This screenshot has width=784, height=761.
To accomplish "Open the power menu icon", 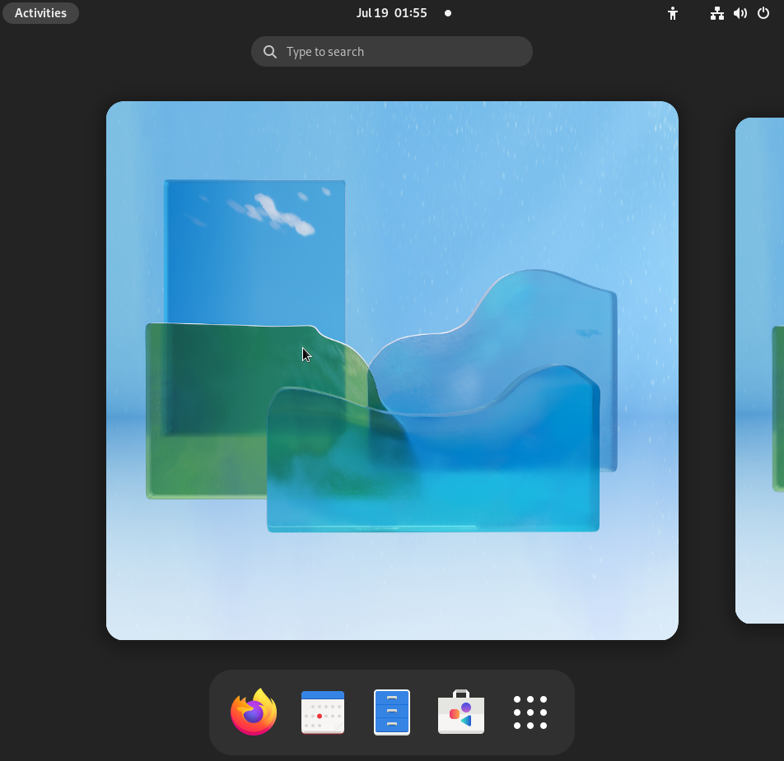I will (x=763, y=13).
